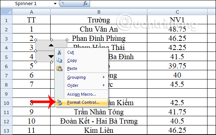Click cell Trần Nhân Tông
This screenshot has height=135, width=216.
coord(99,111)
